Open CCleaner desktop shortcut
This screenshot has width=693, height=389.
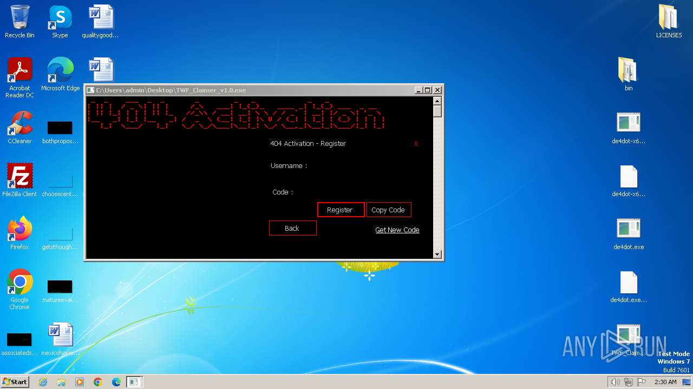tap(19, 127)
